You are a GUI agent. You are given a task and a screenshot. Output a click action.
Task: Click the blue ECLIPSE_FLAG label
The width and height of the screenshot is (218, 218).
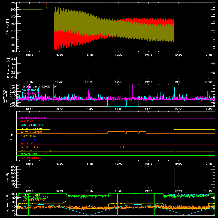click(30, 140)
